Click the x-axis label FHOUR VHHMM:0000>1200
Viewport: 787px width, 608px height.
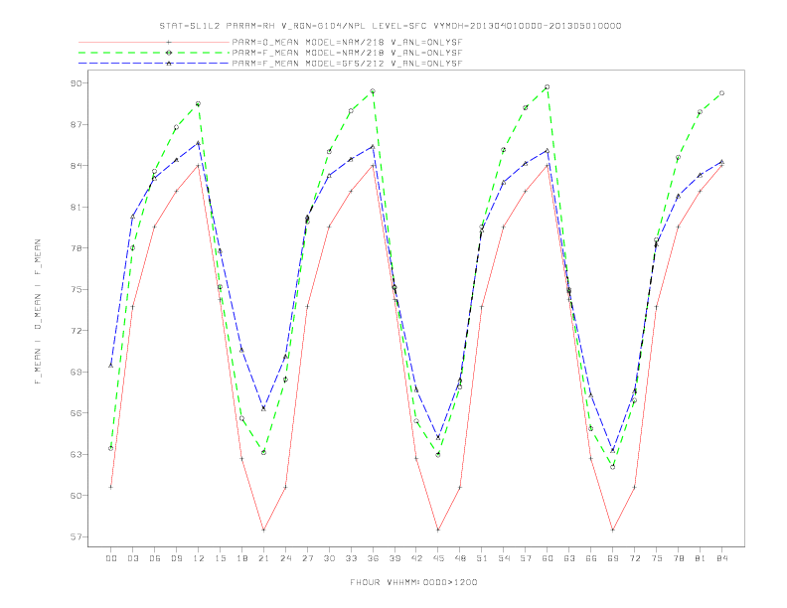point(413,582)
